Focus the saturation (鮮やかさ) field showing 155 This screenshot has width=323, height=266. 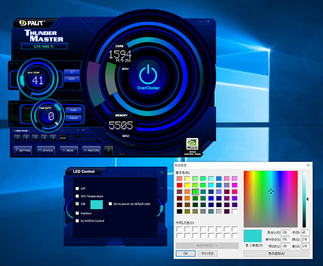coord(285,239)
